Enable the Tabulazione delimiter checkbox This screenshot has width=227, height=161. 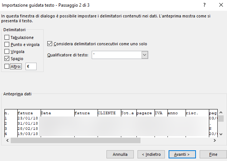pyautogui.click(x=7, y=37)
